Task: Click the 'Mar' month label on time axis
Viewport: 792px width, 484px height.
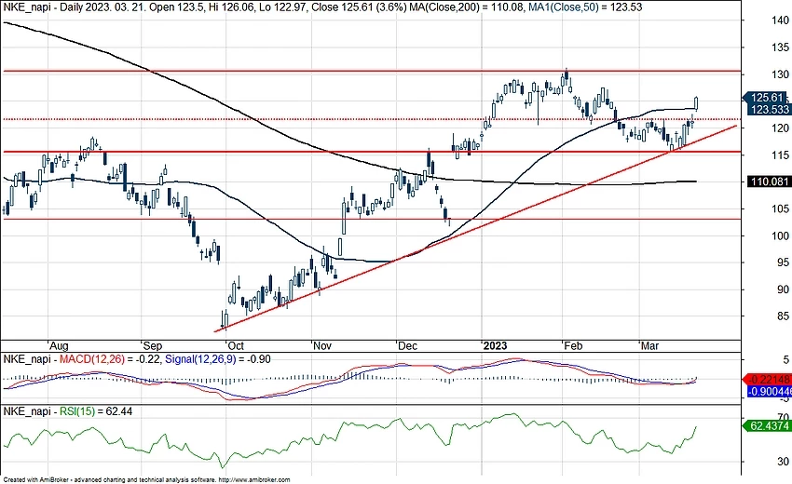Action: pyautogui.click(x=649, y=346)
